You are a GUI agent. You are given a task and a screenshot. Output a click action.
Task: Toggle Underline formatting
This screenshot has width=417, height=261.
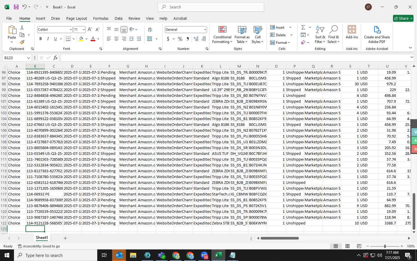click(x=55, y=39)
